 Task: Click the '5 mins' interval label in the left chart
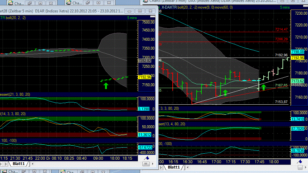[132, 18]
